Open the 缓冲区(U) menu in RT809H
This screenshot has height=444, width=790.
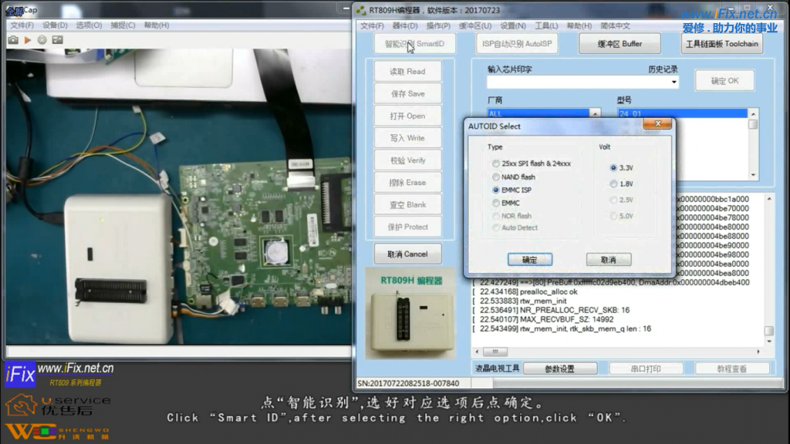474,25
